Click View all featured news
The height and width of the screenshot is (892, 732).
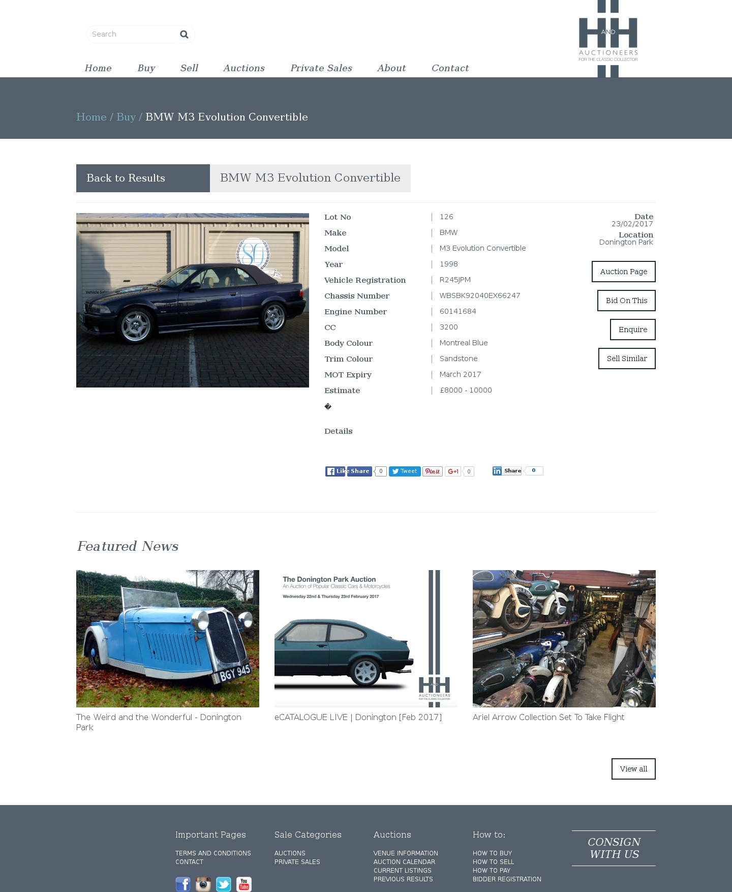tap(633, 769)
